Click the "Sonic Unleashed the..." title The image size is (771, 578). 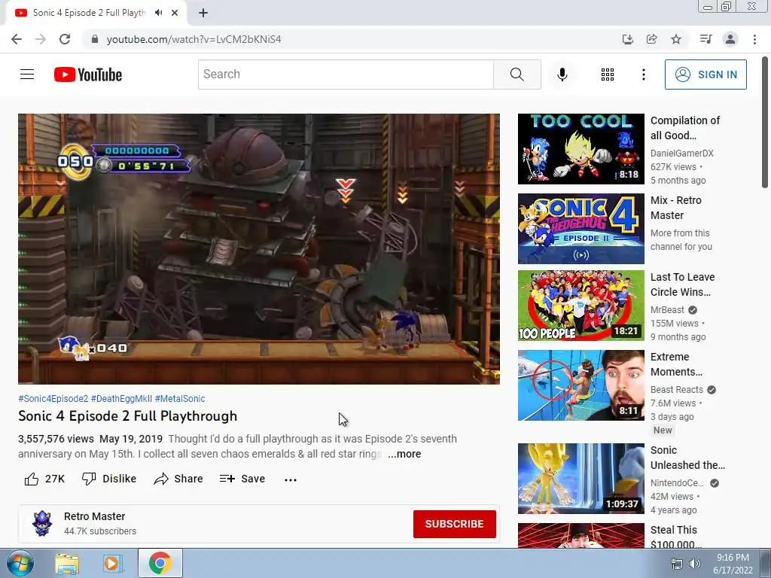(x=687, y=457)
